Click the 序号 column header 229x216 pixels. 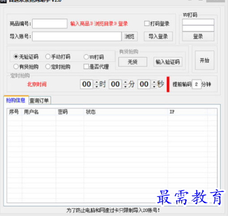tap(14, 112)
